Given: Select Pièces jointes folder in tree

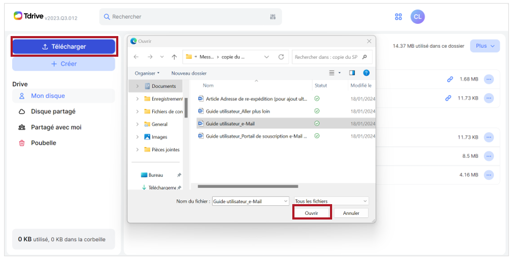Looking at the screenshot, I should point(162,150).
